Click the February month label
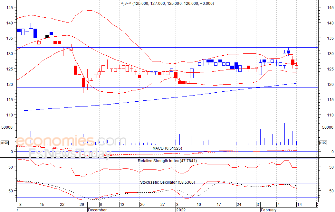This screenshot has height=212, width=335. 269,210
